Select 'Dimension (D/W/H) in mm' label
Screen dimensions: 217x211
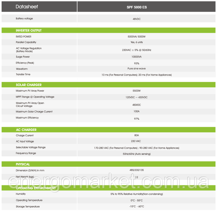click(x=30, y=170)
